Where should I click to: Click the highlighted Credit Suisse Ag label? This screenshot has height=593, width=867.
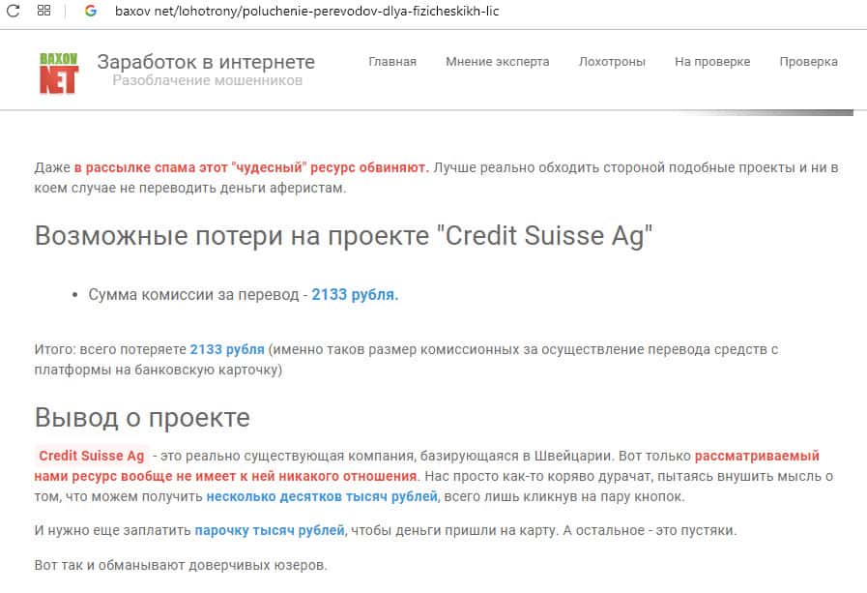coord(92,456)
